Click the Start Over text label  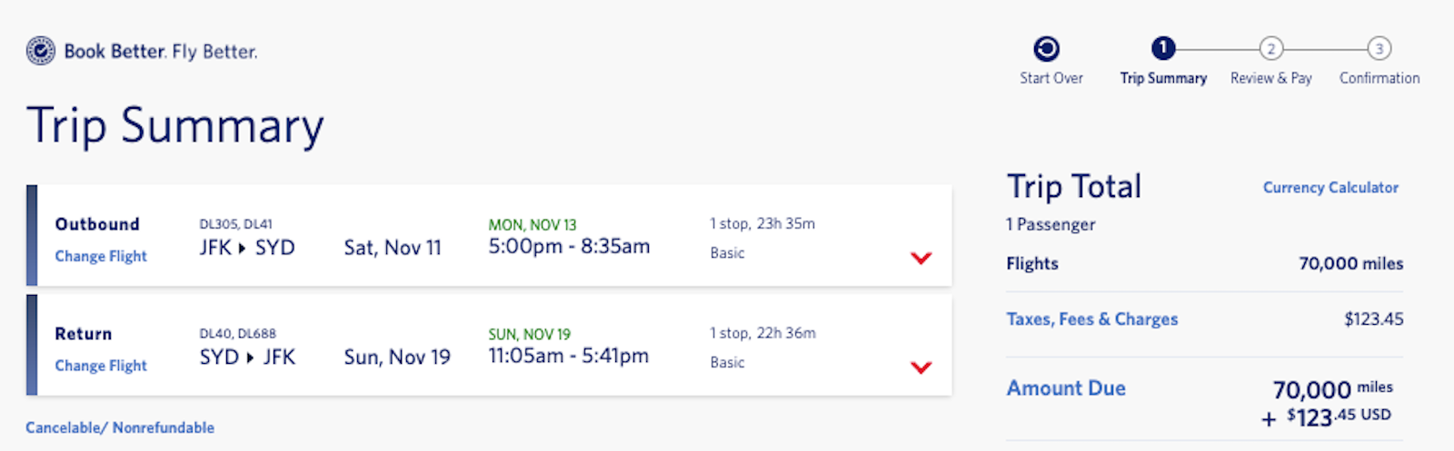click(1051, 78)
